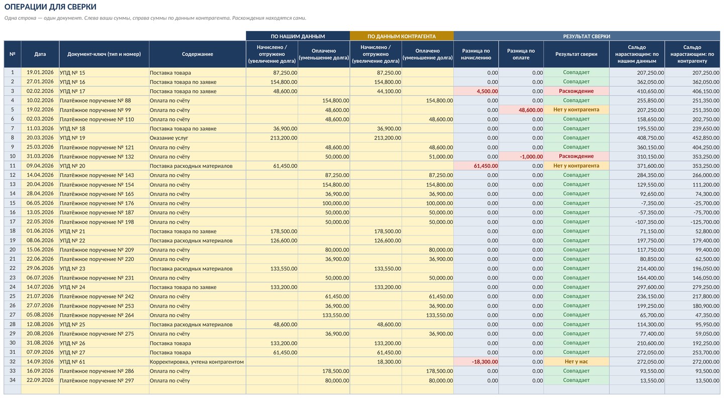
Task: Select the "Нет у контрагента" result in row 5
Action: click(576, 110)
